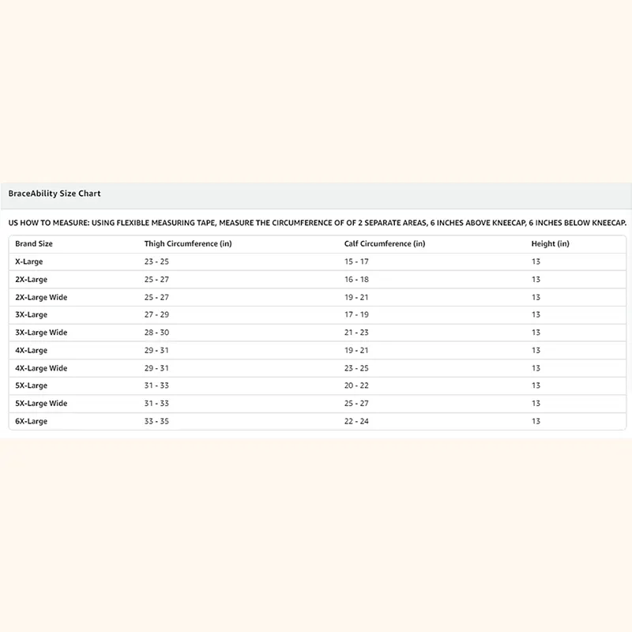
Task: Click the 4X-Large Wide row label
Action: click(x=41, y=368)
